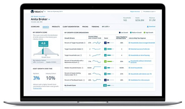Image resolution: width=185 pixels, height=109 pixels.
Task: Click the Low Growth legend dot
Action: pyautogui.click(x=120, y=33)
